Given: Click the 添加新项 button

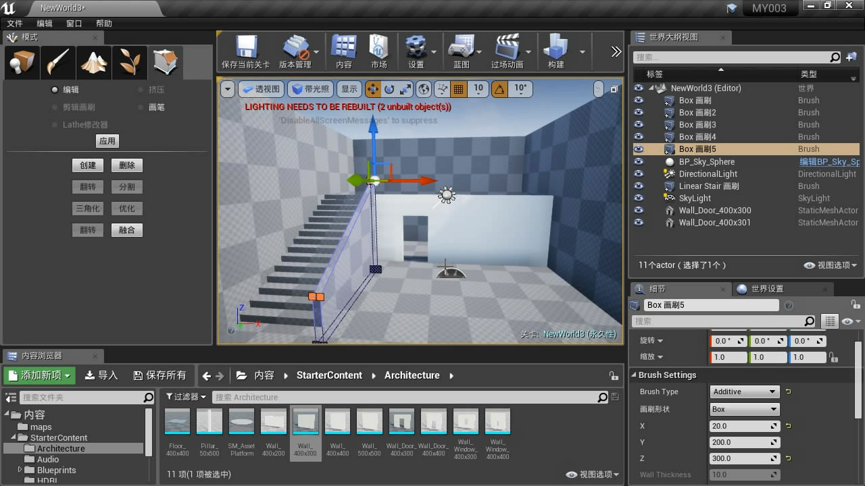Looking at the screenshot, I should point(41,375).
